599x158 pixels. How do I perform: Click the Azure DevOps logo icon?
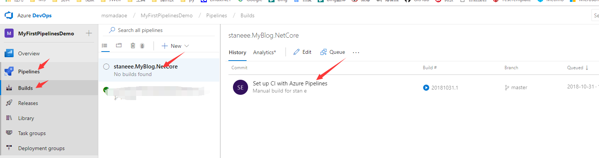point(9,15)
